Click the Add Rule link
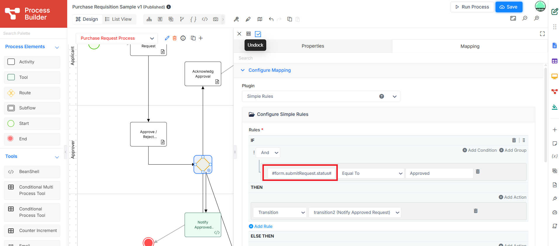 tap(261, 226)
